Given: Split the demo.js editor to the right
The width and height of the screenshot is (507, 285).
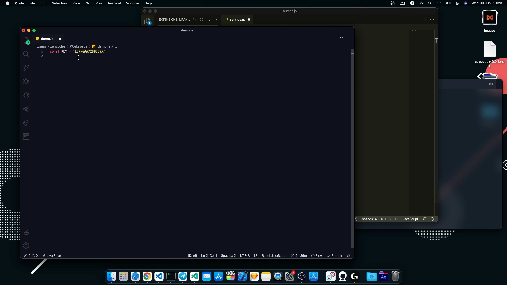Looking at the screenshot, I should pos(341,39).
